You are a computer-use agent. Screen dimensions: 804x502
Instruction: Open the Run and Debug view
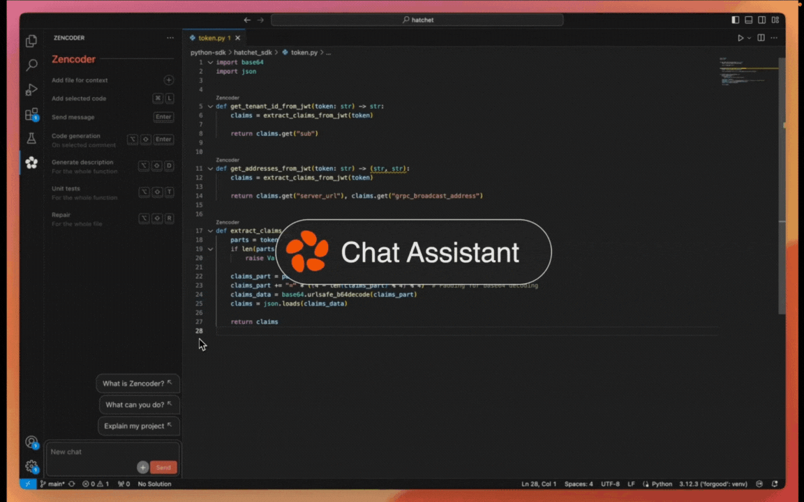pyautogui.click(x=31, y=89)
